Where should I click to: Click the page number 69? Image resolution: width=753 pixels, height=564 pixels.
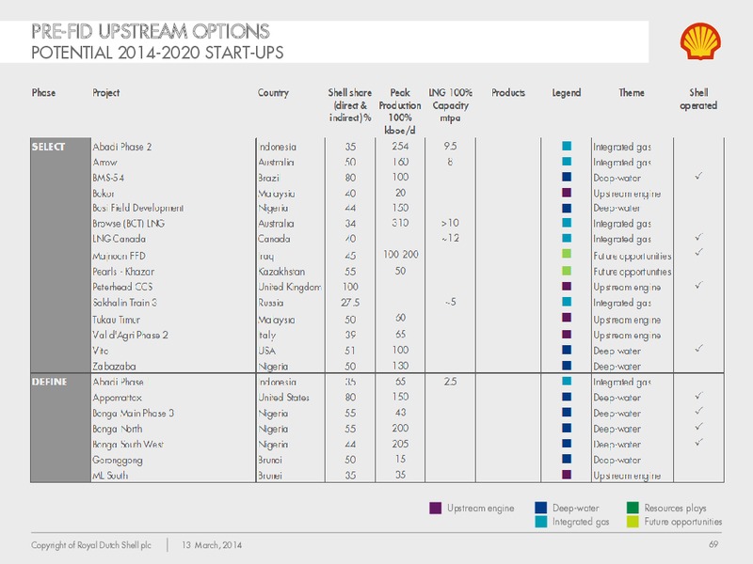click(x=713, y=544)
